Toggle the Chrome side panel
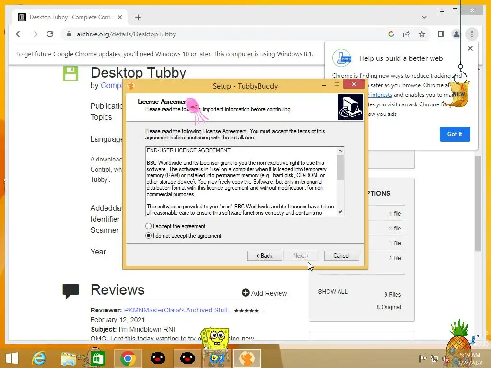This screenshot has height=368, width=491. [x=441, y=34]
